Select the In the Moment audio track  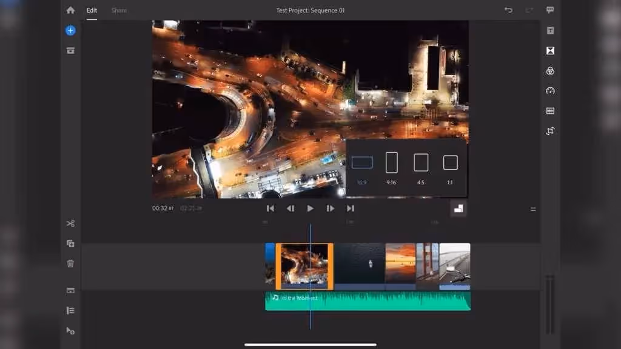(367, 301)
